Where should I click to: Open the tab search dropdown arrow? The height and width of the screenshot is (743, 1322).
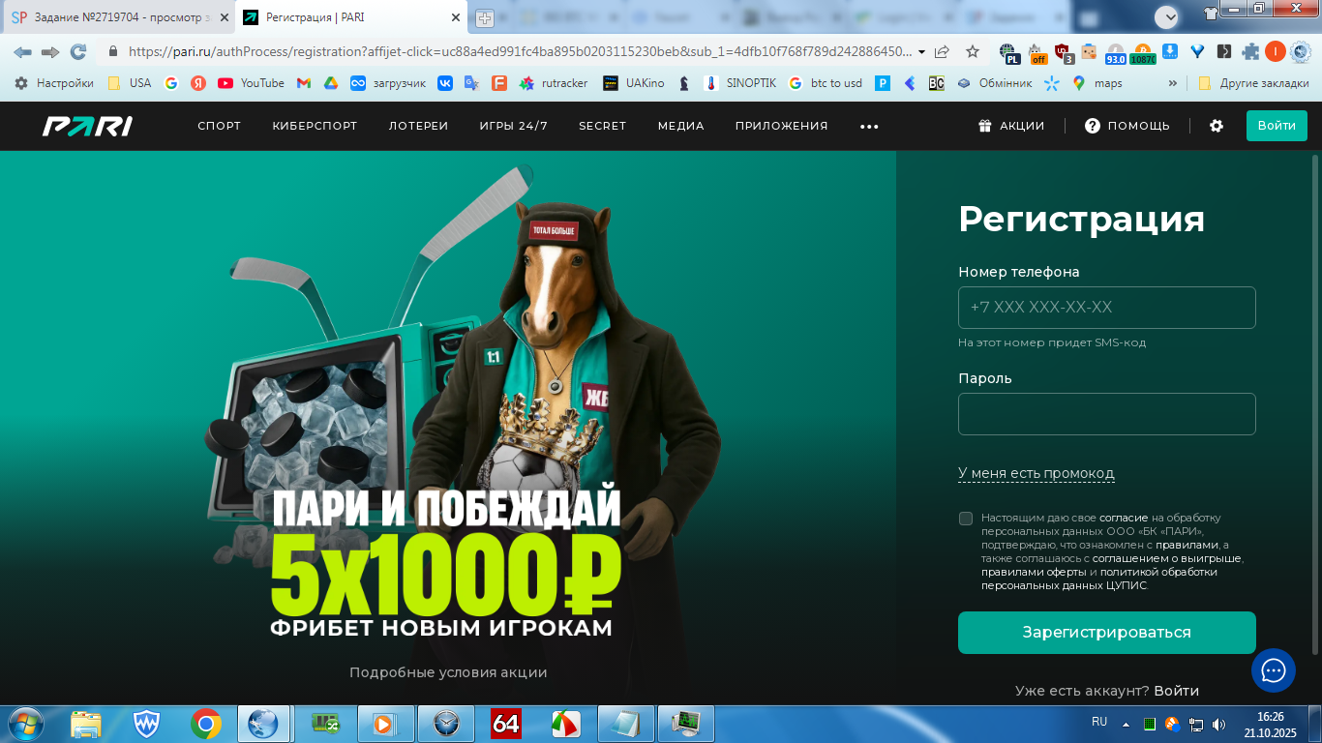1167,16
